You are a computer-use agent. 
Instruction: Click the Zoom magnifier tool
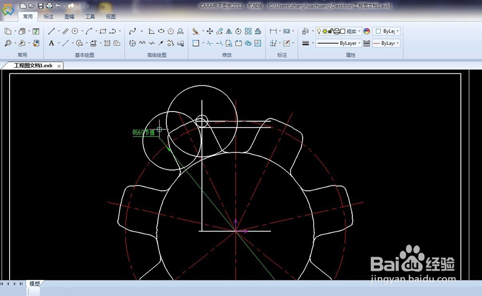[x=8, y=43]
